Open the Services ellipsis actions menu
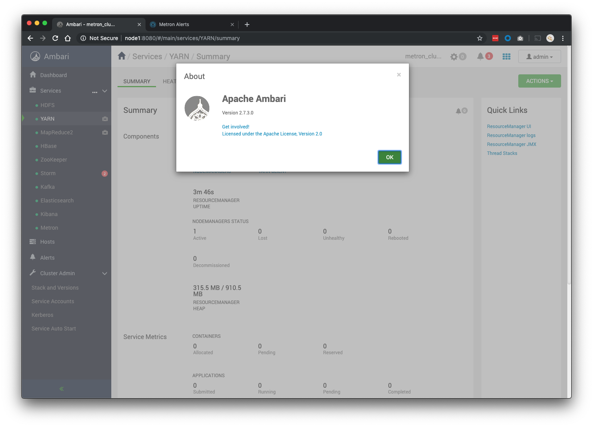 pyautogui.click(x=95, y=92)
